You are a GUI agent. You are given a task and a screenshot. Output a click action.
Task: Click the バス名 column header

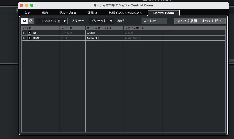40,28
